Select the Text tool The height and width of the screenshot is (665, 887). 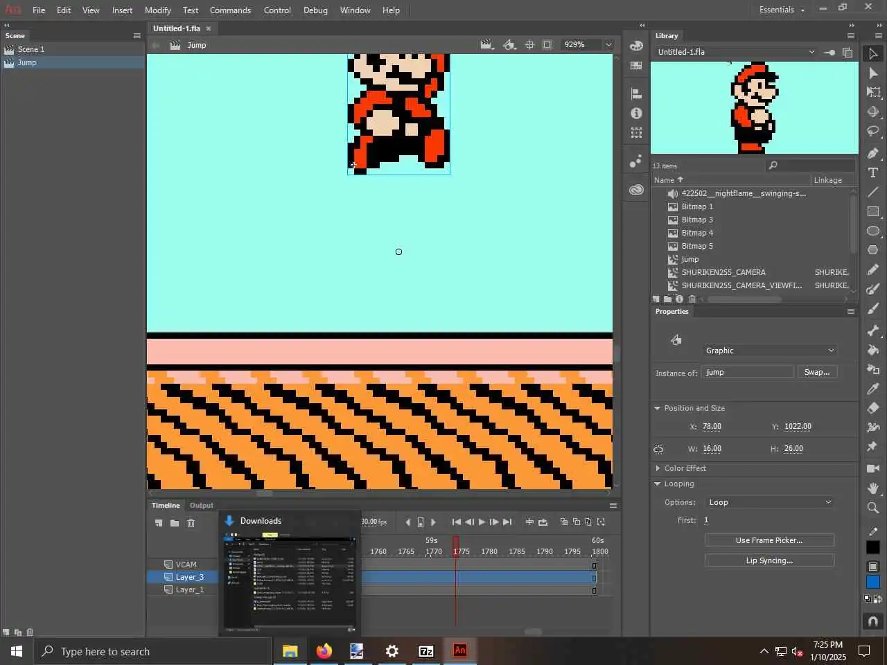pyautogui.click(x=873, y=172)
